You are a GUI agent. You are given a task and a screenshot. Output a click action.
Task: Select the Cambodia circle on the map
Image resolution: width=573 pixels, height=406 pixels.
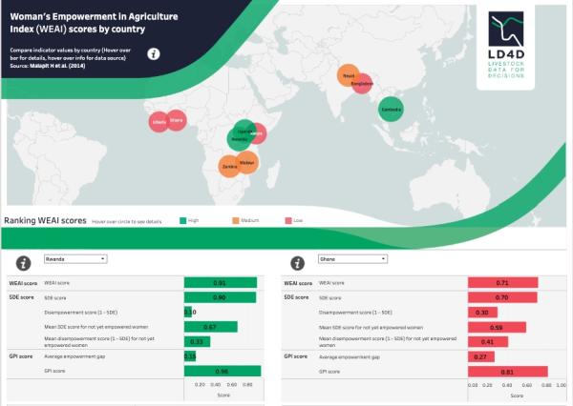click(x=390, y=109)
